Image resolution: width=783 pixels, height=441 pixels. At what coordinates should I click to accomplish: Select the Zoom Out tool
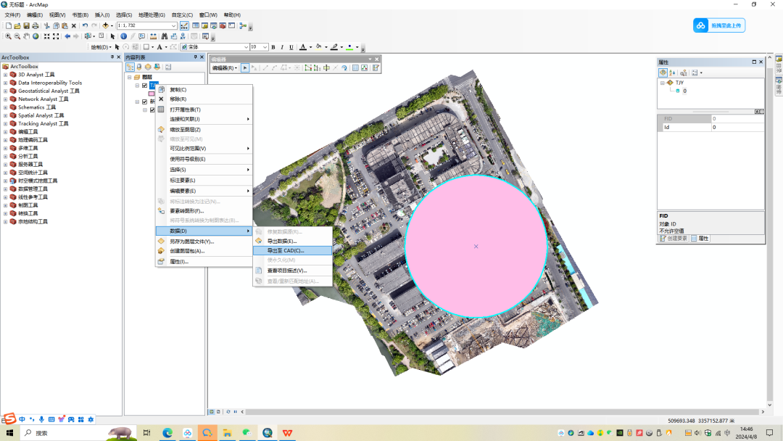tap(17, 36)
